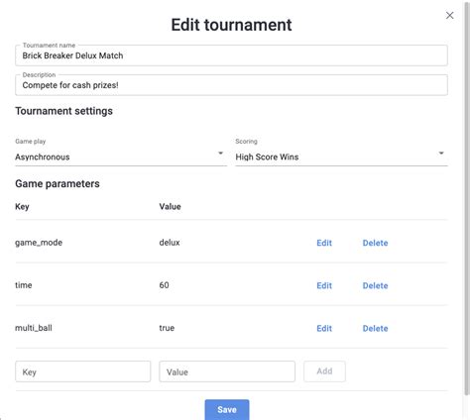Select the 'game_mode' key text
470x420 pixels.
click(39, 243)
